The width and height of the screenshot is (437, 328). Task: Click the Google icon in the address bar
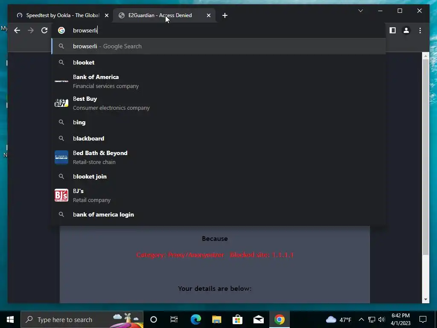(x=61, y=30)
